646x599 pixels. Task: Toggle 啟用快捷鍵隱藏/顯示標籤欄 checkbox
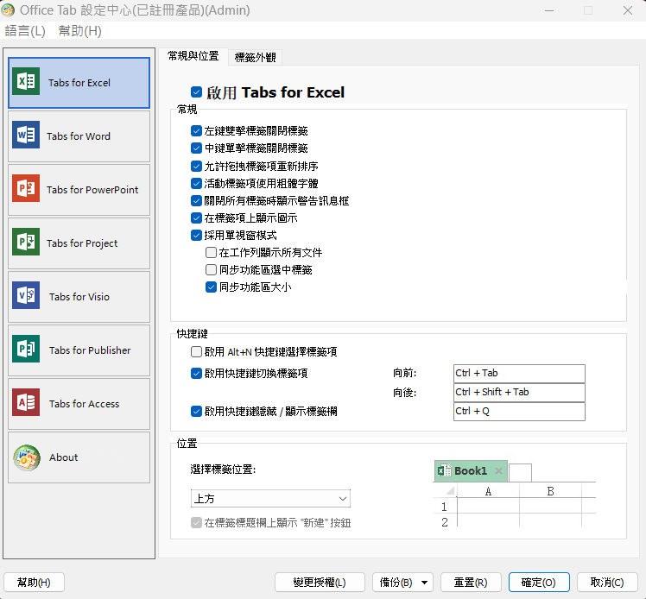[x=196, y=411]
